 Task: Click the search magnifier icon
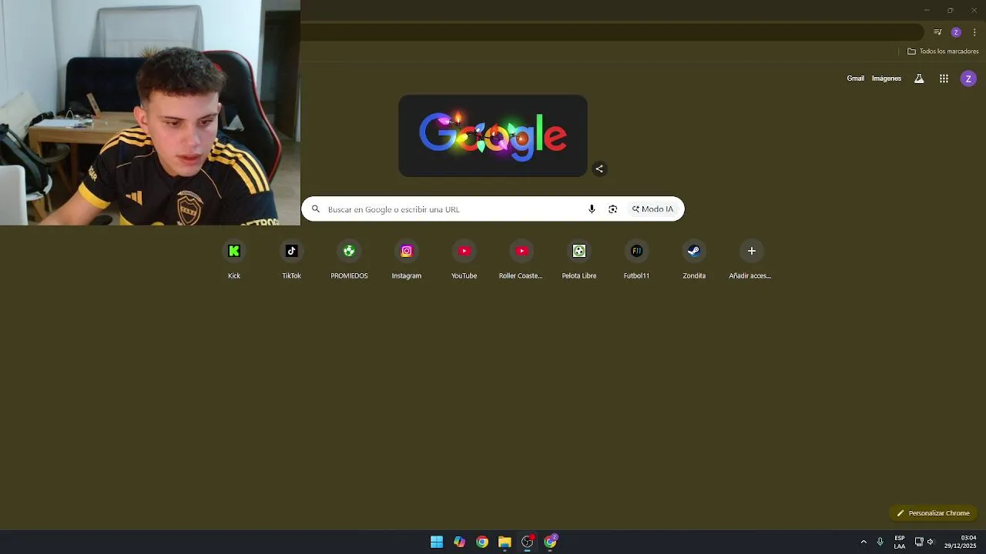(315, 209)
